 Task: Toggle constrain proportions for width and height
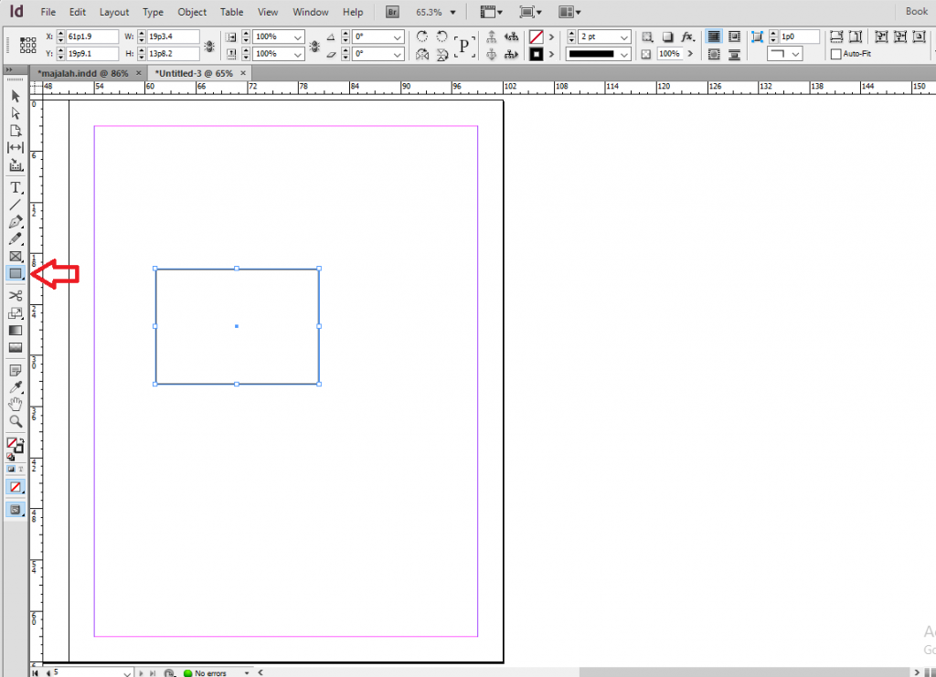(209, 46)
